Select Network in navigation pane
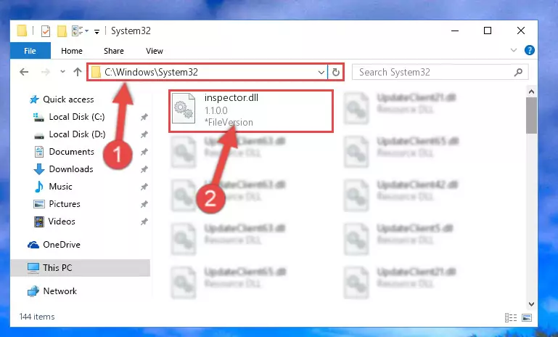 (x=52, y=291)
